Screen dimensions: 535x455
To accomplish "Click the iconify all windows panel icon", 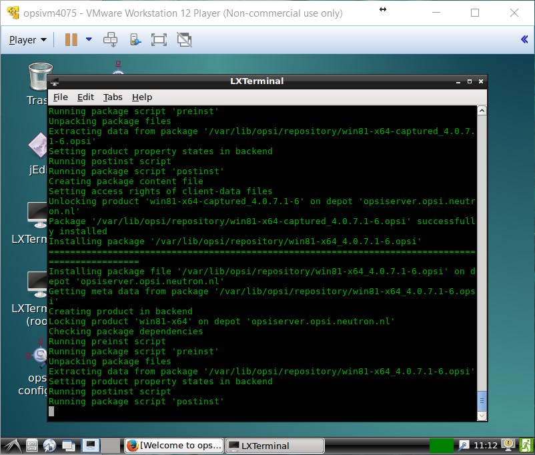I will [x=69, y=446].
